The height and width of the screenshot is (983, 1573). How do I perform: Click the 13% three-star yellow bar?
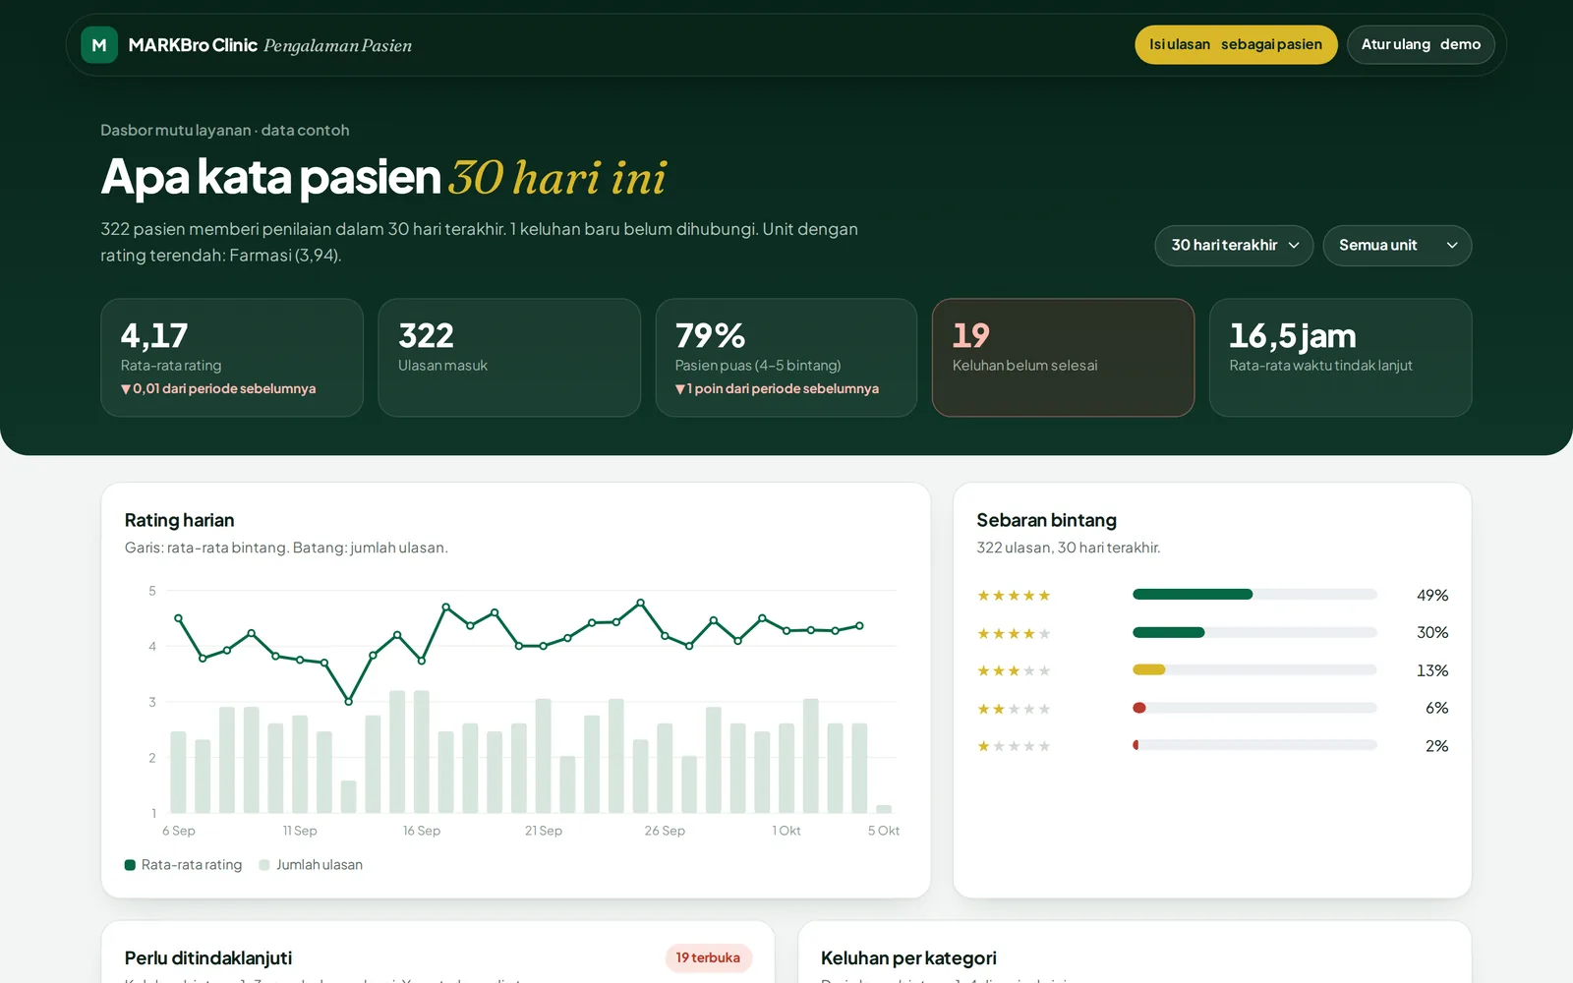[1148, 670]
